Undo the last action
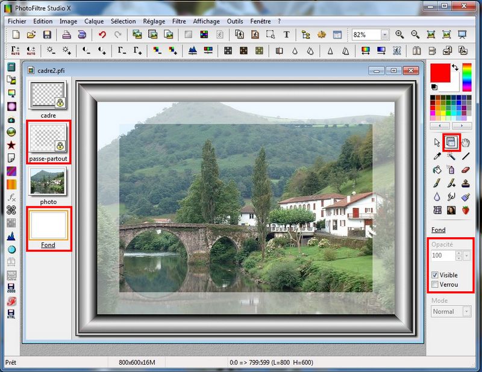Image resolution: width=482 pixels, height=372 pixels. (102, 34)
